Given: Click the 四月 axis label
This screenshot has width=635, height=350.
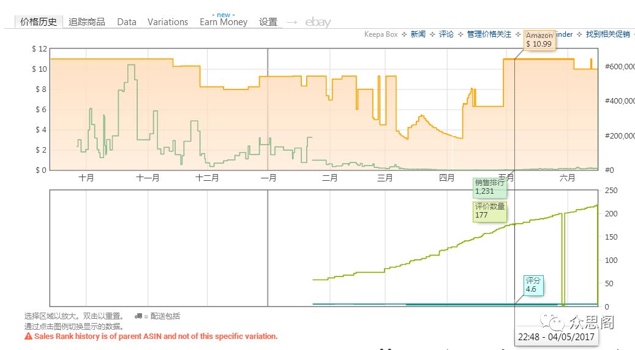Looking at the screenshot, I should tap(446, 178).
